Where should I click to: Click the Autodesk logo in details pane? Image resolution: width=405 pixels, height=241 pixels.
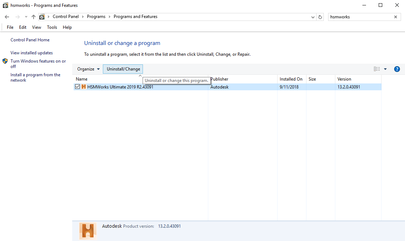click(x=88, y=231)
